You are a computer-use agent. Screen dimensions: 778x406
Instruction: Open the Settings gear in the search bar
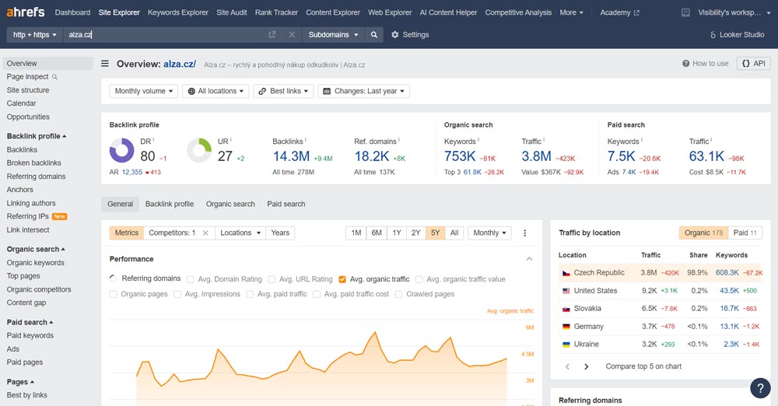coord(409,35)
